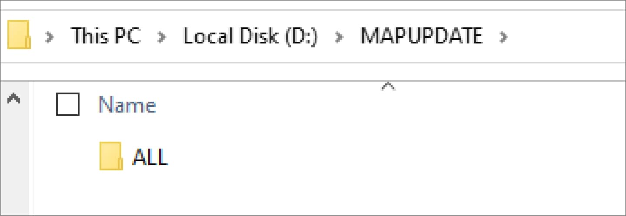
Task: Click the navigation pane scroll-up arrow
Action: 14,99
